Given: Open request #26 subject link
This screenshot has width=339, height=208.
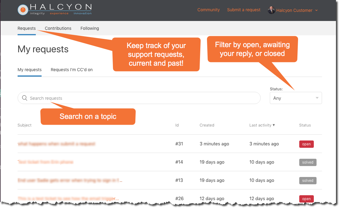Looking at the screenshot, I should (68, 199).
